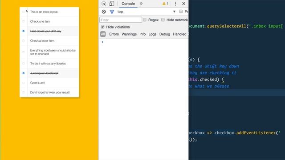Uncheck the Hide violations checkbox
Screen dimensions: 285x160
click(102, 27)
